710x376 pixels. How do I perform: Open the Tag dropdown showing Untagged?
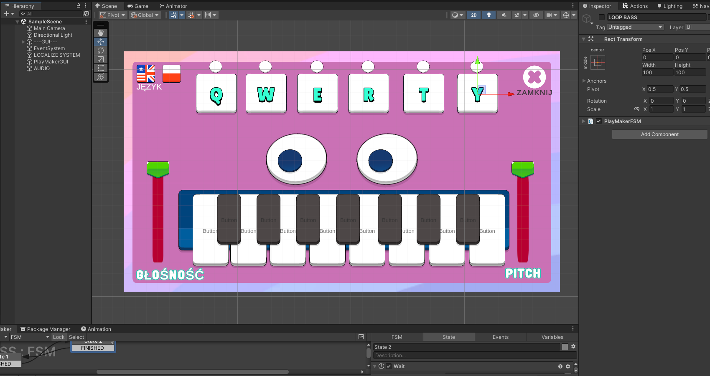click(635, 27)
